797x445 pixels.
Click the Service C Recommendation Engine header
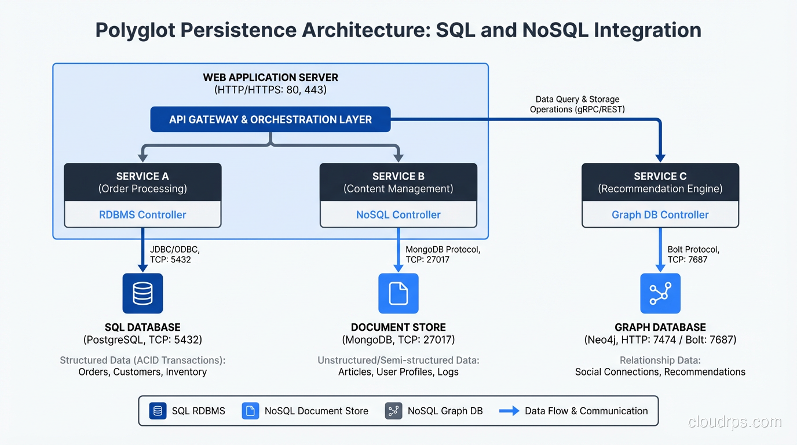point(660,182)
